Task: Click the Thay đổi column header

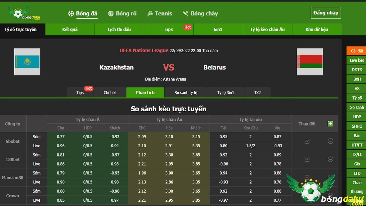Action: 307,124
